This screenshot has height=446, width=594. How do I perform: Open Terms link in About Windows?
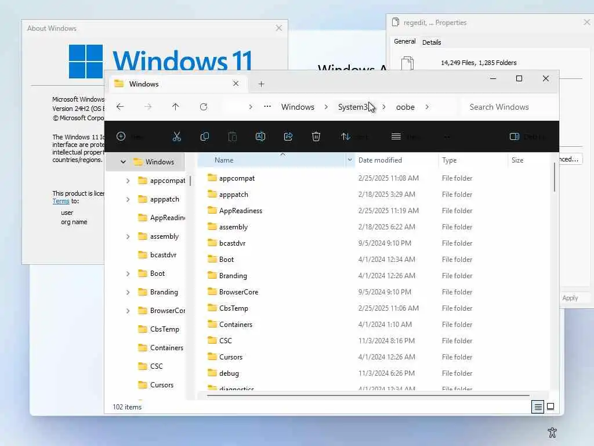coord(61,202)
